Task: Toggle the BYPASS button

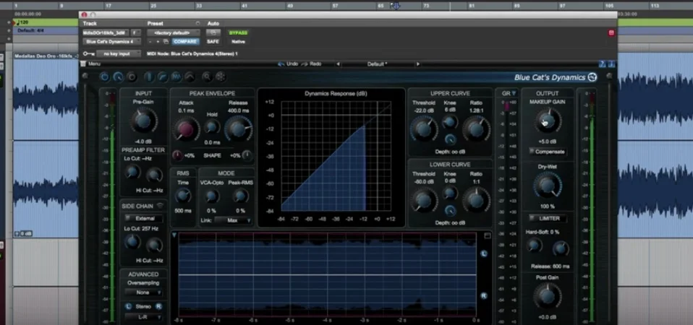Action: [x=238, y=32]
